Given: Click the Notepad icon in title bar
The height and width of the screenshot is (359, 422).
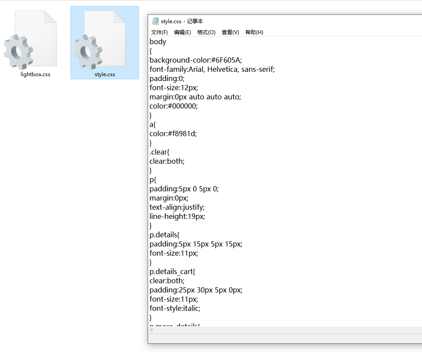Looking at the screenshot, I should (155, 21).
